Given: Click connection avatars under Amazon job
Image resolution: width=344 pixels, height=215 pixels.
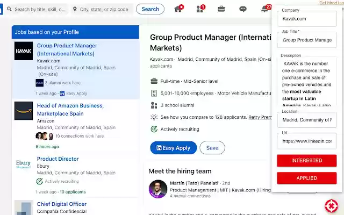Looking at the screenshot, I should (45, 136).
